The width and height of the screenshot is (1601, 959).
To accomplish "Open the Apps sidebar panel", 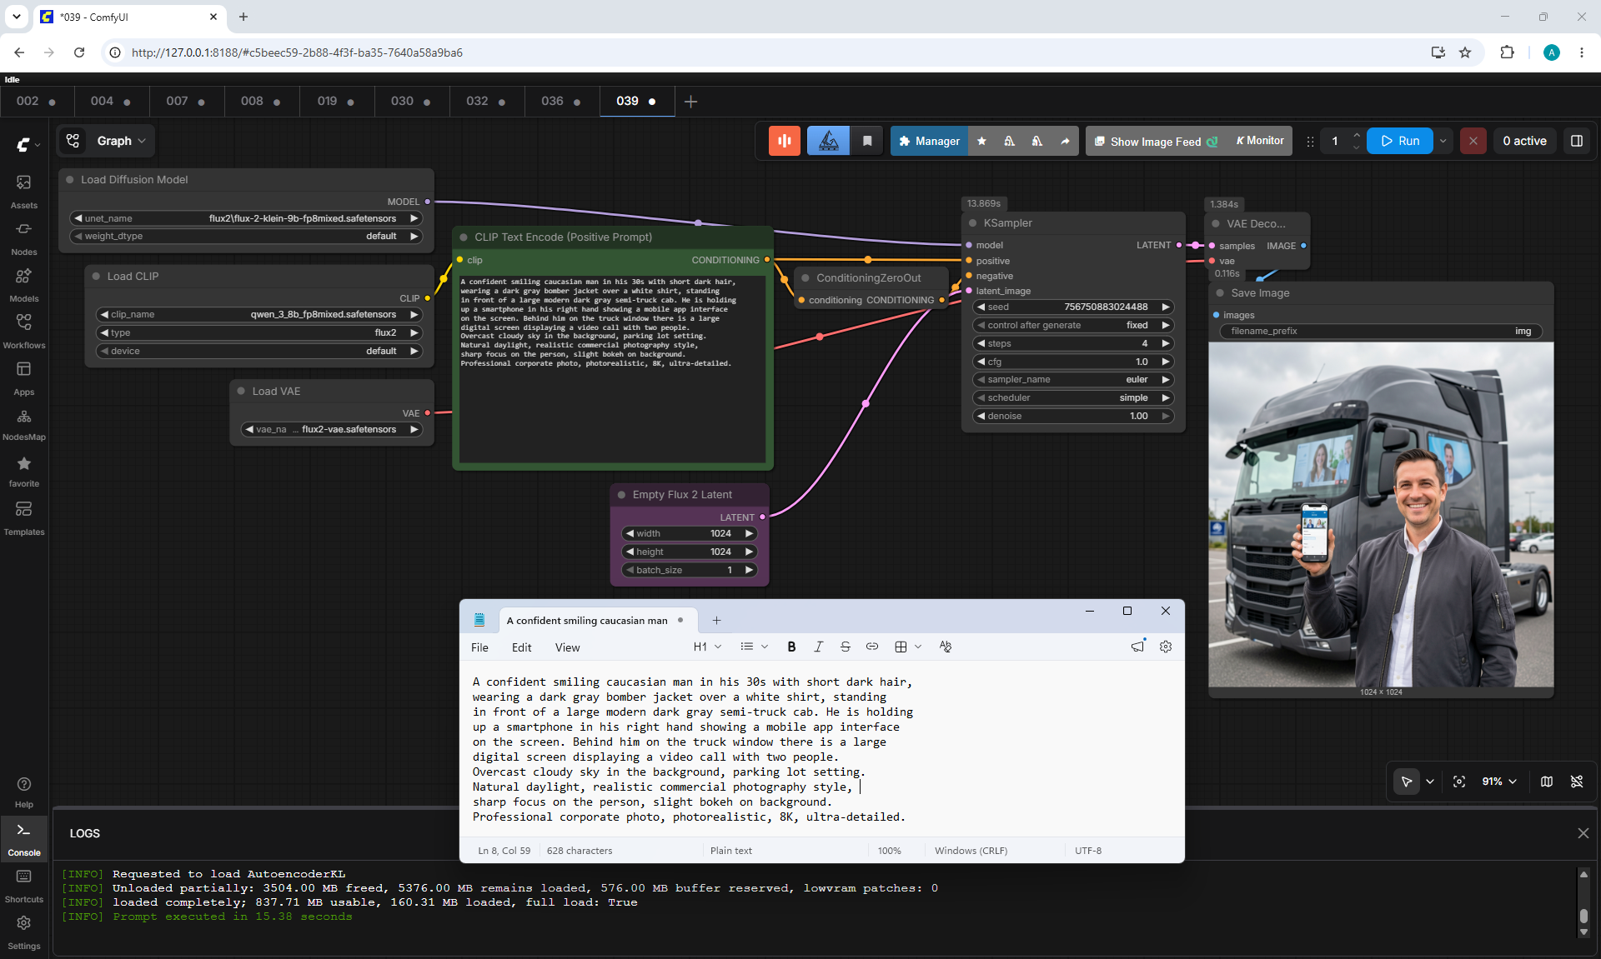I will point(24,377).
